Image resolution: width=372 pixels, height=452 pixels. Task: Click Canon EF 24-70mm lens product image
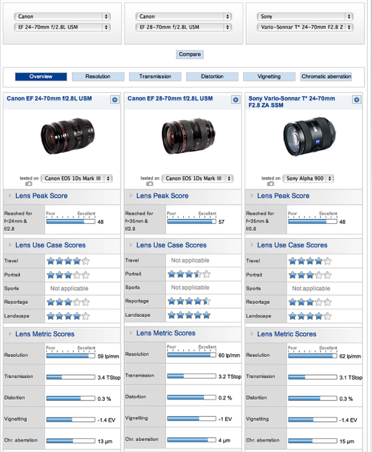68,136
